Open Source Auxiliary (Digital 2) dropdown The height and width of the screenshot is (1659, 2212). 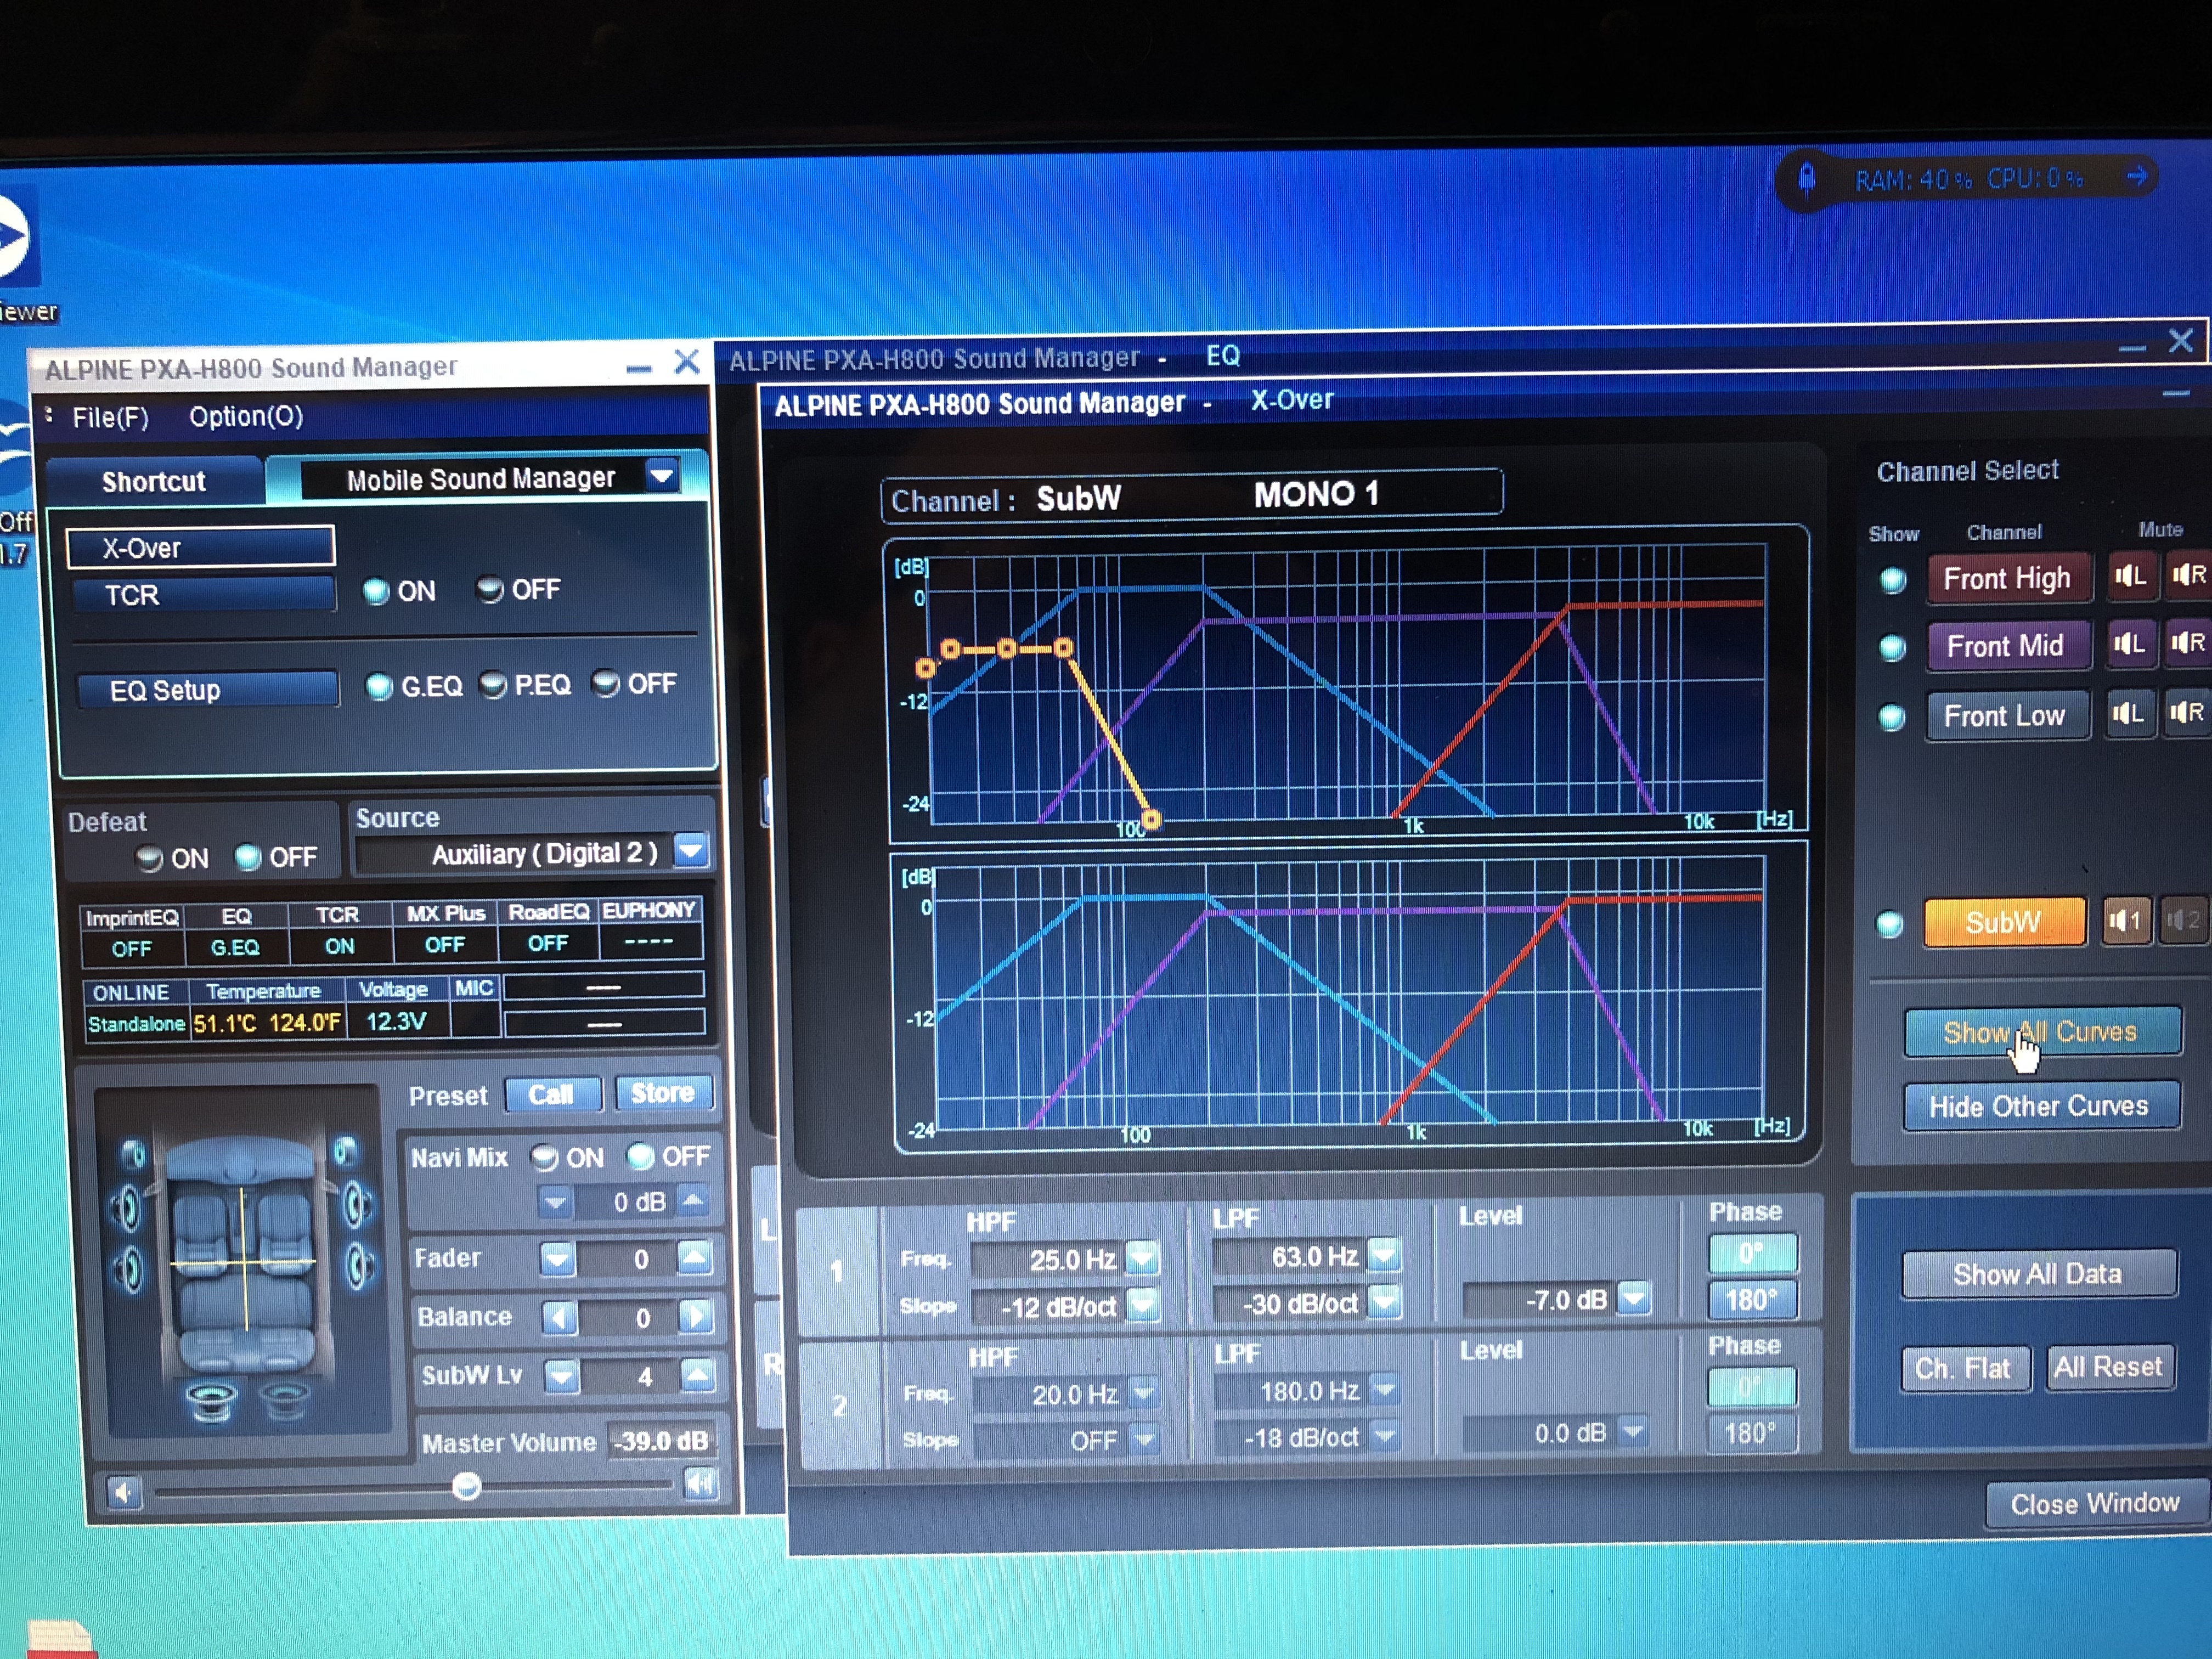(691, 851)
